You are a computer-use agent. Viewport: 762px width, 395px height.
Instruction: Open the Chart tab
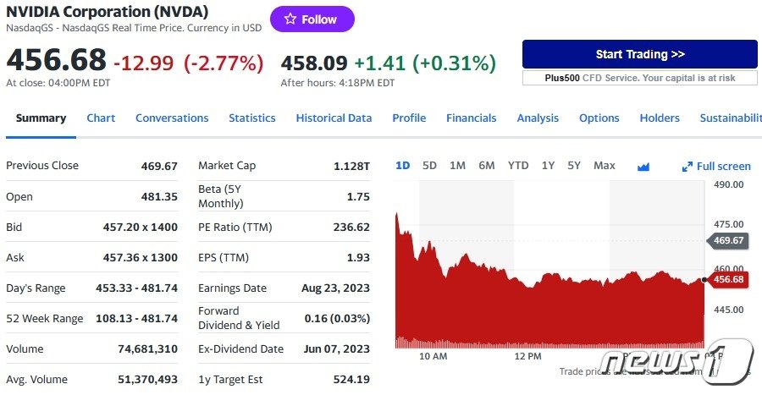pyautogui.click(x=101, y=118)
